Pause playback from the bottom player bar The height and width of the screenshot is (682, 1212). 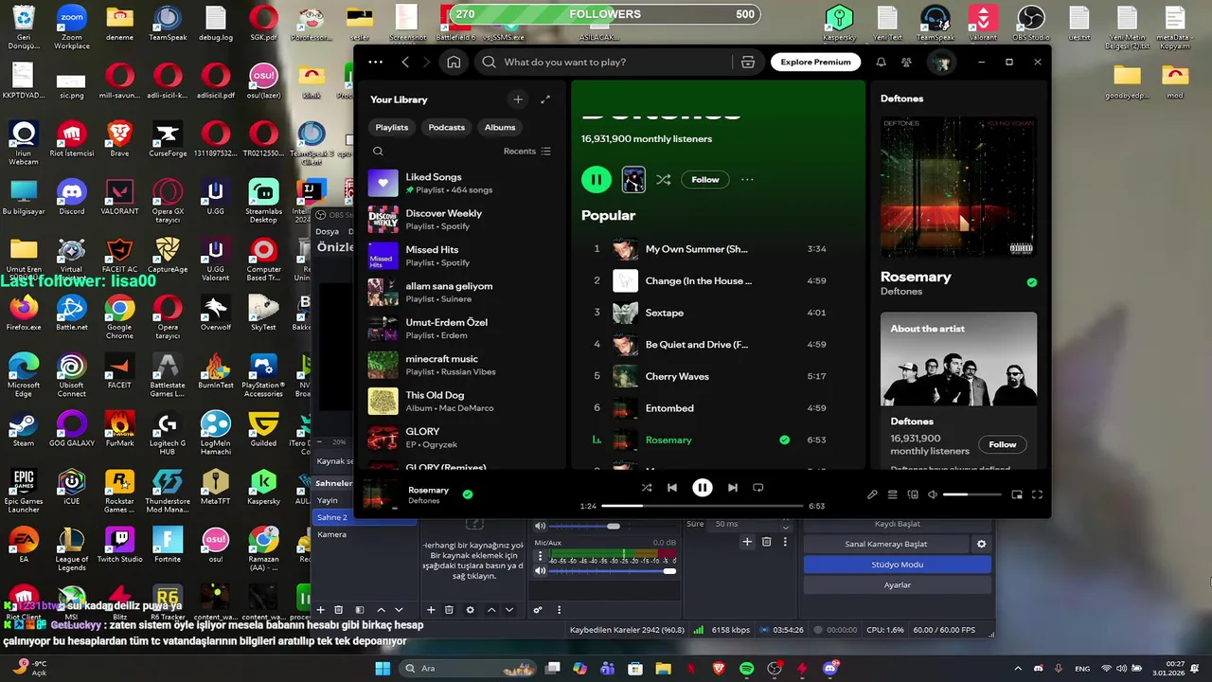702,488
